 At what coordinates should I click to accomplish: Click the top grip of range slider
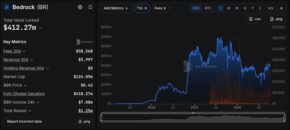tap(193, 113)
